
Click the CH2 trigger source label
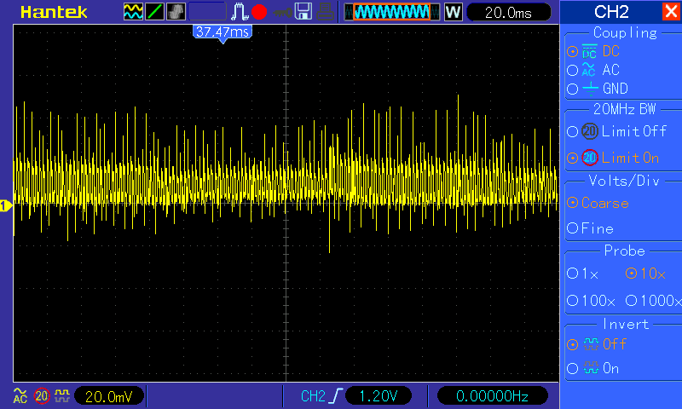(x=313, y=396)
